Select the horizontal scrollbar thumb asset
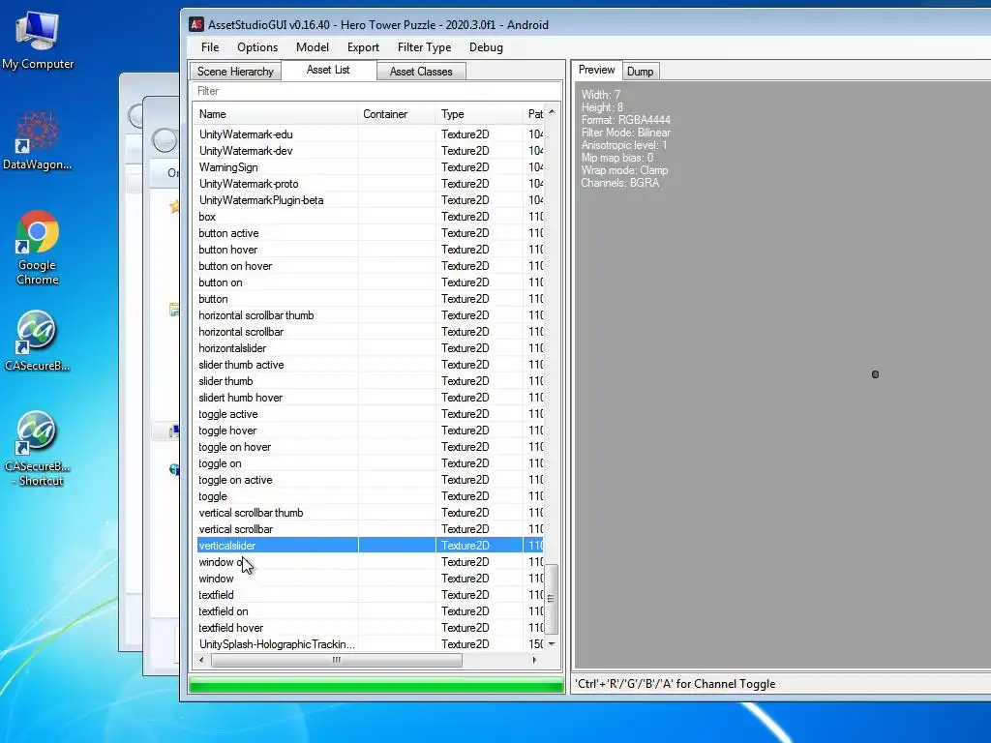The width and height of the screenshot is (991, 743). [370, 314]
